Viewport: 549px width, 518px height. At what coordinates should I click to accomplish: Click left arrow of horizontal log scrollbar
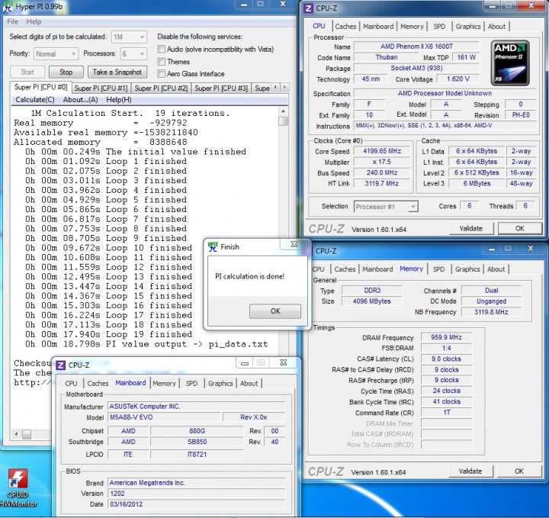coord(16,434)
